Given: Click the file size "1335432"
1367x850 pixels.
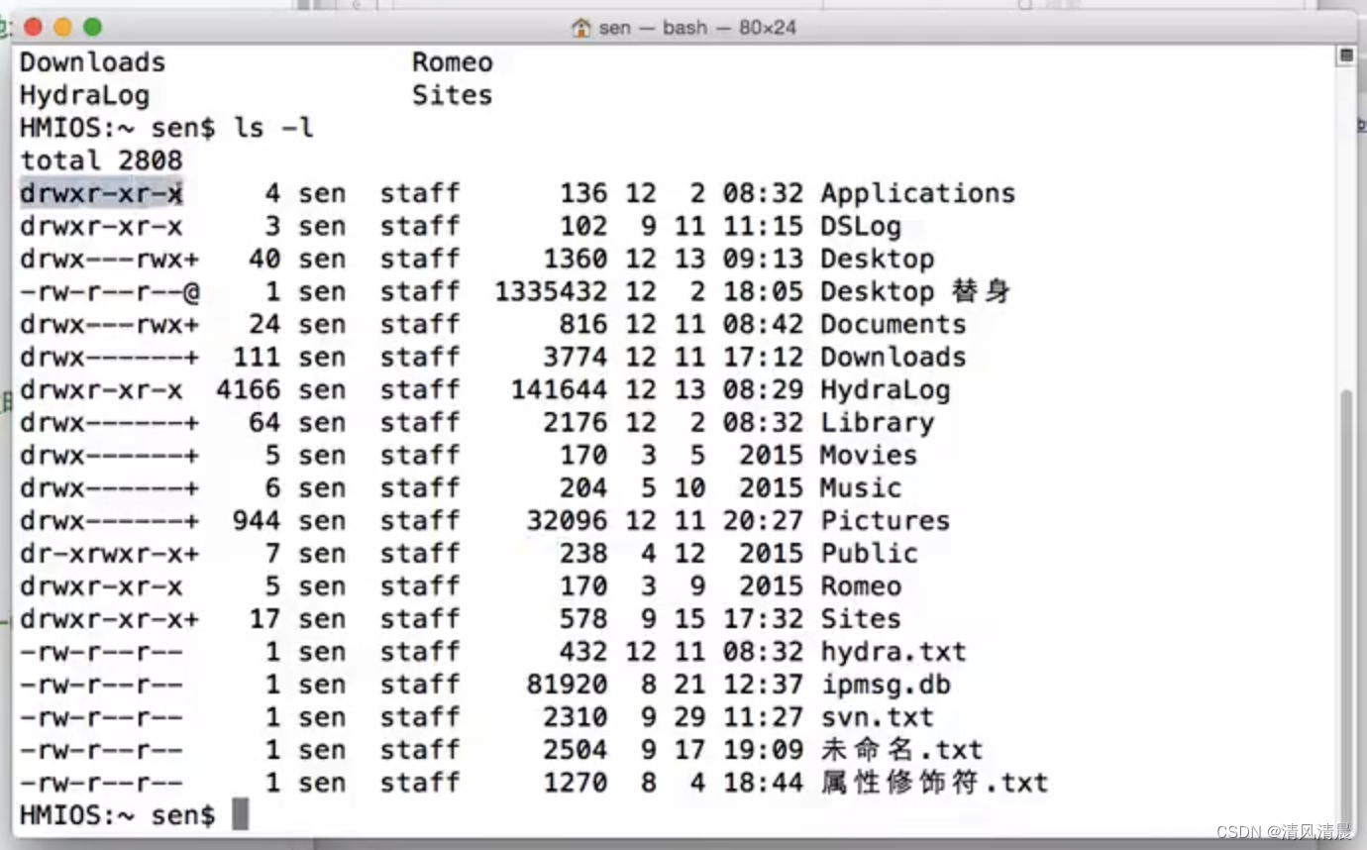Looking at the screenshot, I should [551, 291].
